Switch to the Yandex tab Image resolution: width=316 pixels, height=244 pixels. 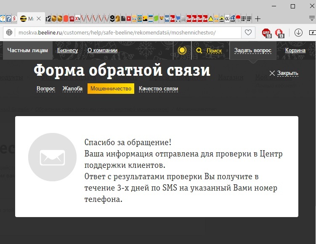tap(14, 19)
